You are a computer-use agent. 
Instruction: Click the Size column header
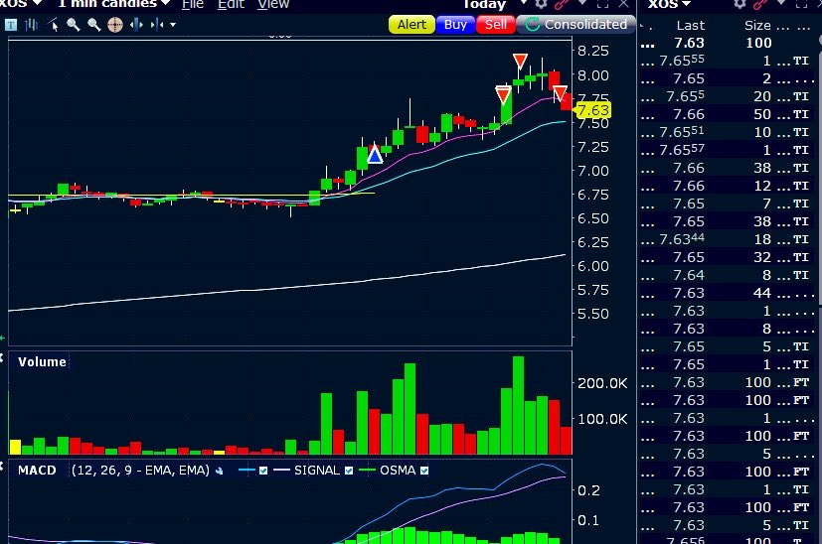click(x=757, y=25)
